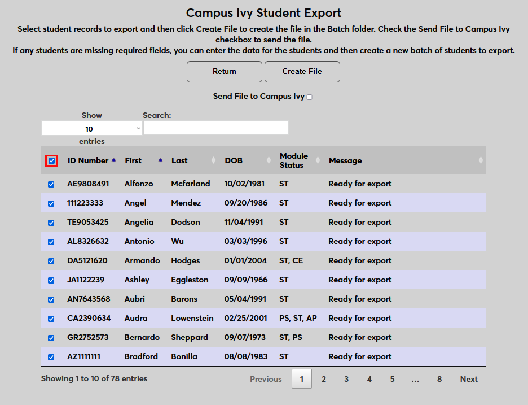Toggle the select-all checkbox in the header
This screenshot has width=528, height=405.
coord(51,160)
